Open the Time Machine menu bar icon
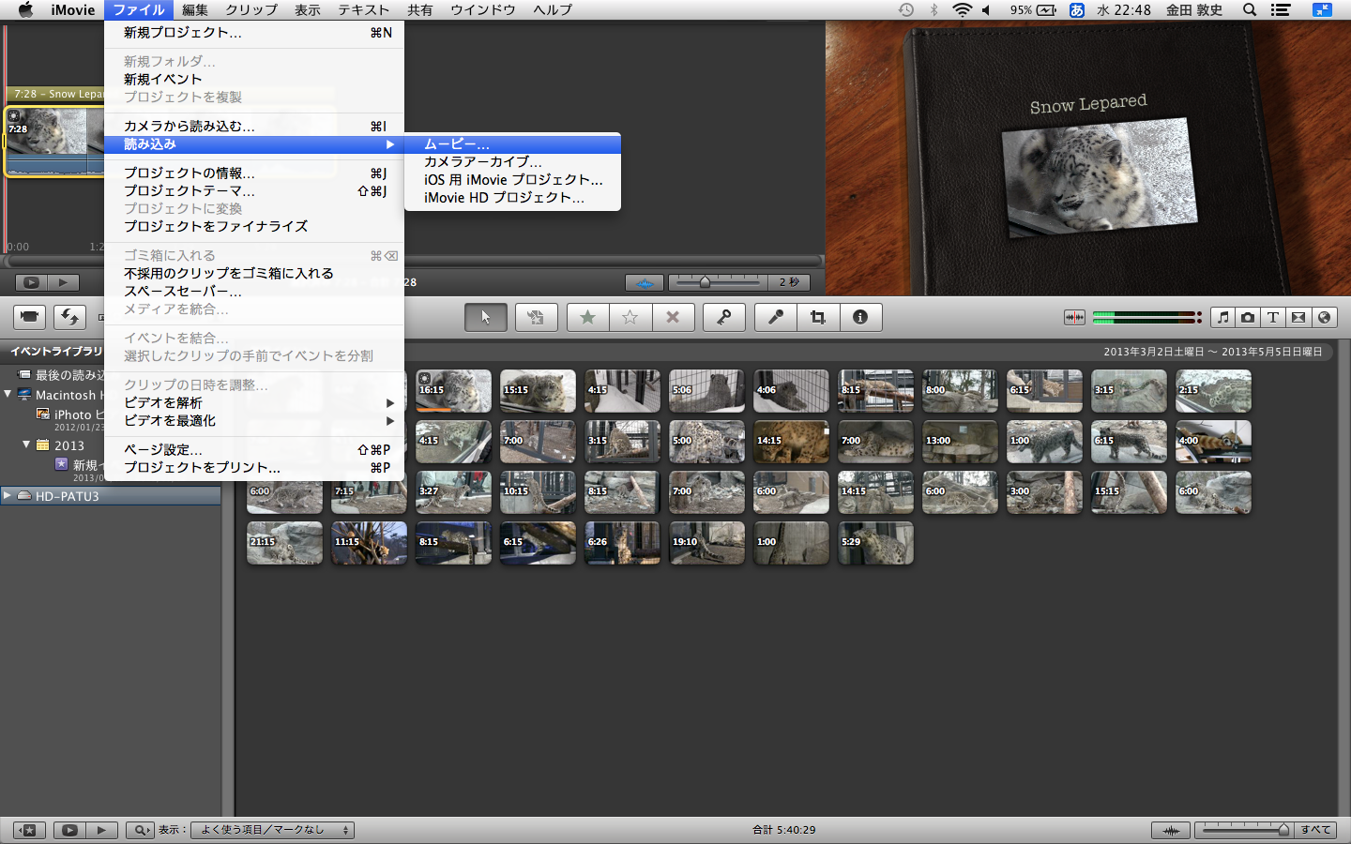 [x=906, y=9]
